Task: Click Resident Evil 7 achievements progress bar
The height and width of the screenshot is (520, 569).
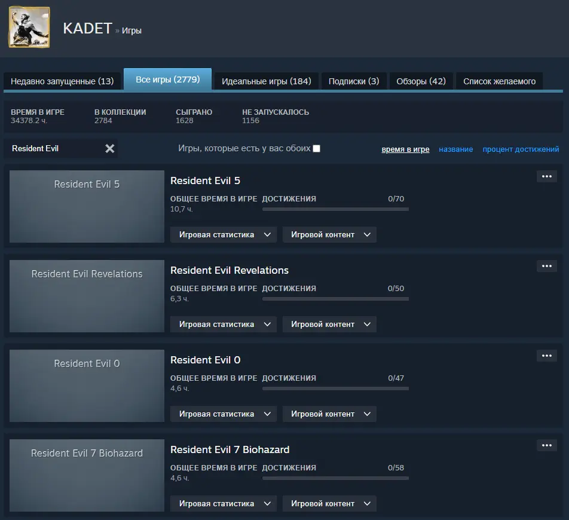Action: [x=336, y=478]
